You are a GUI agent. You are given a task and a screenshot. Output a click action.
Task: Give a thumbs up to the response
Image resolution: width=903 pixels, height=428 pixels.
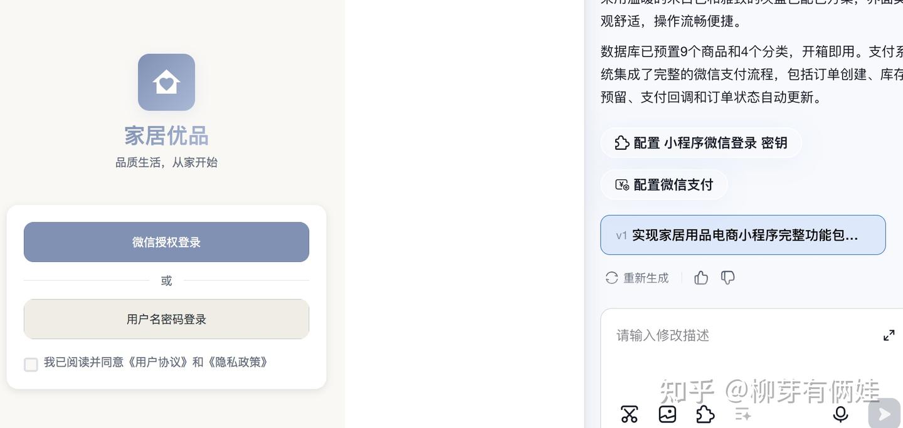(x=700, y=276)
